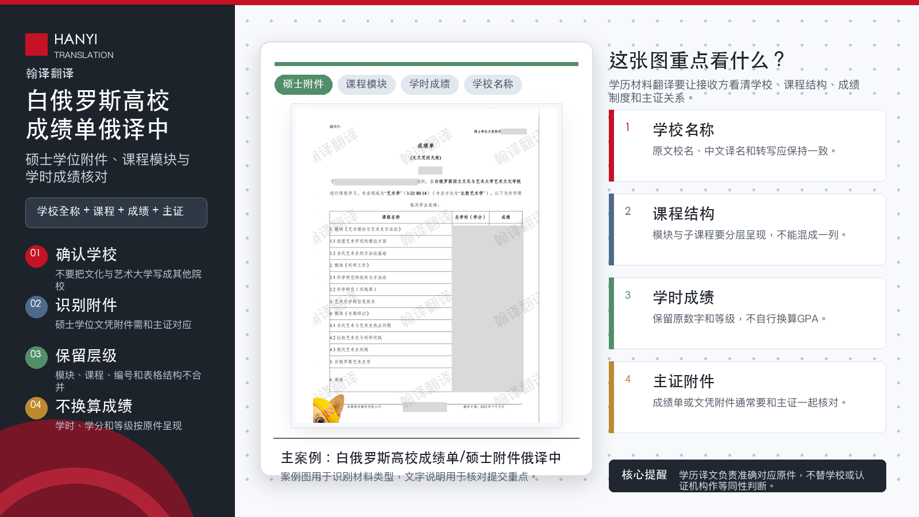Click the 课程名称 table header in the document
Image resolution: width=919 pixels, height=517 pixels.
point(391,217)
